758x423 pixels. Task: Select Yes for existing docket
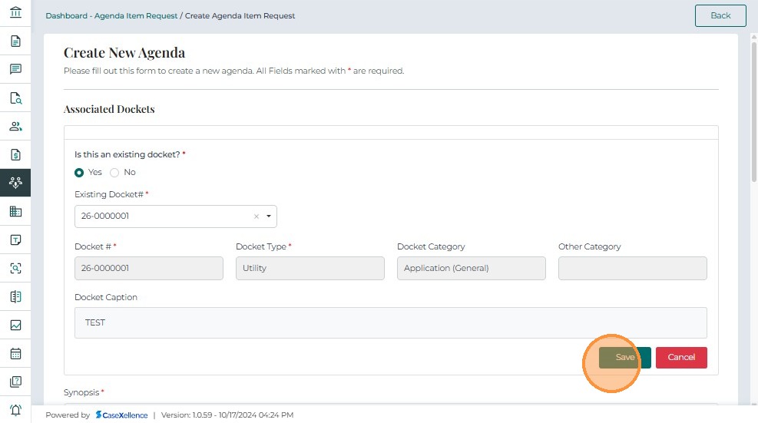79,173
